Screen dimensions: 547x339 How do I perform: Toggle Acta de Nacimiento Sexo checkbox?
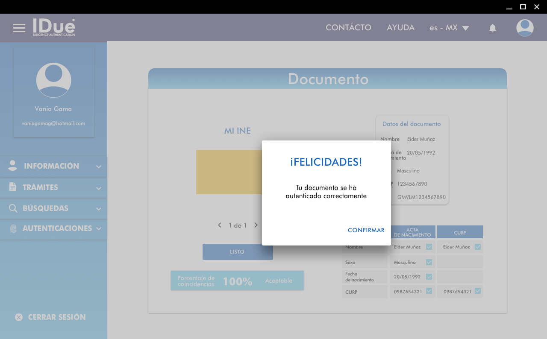pyautogui.click(x=429, y=262)
